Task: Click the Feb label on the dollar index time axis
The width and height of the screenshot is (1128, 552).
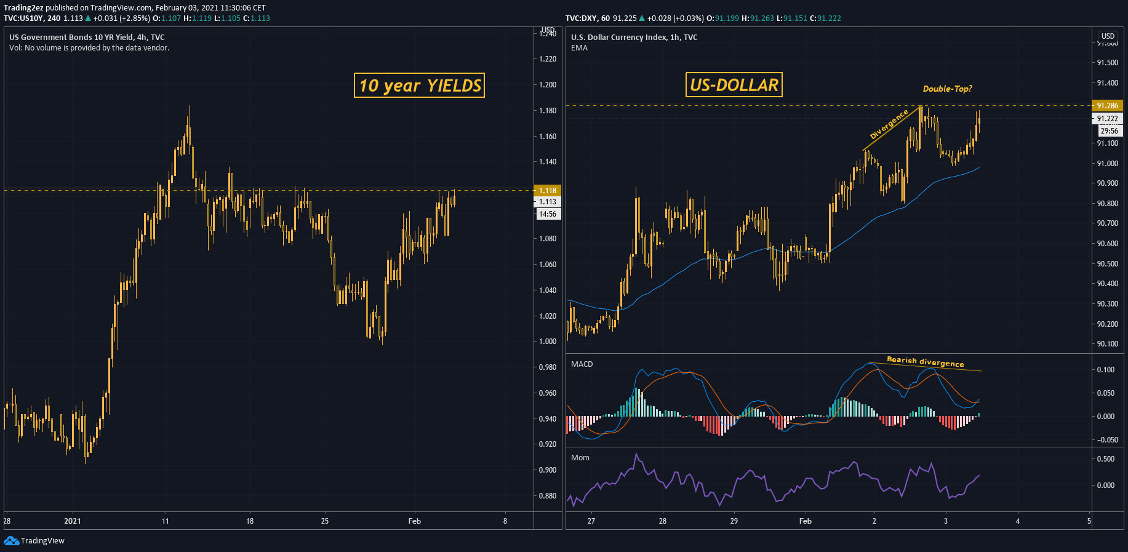Action: pos(805,521)
